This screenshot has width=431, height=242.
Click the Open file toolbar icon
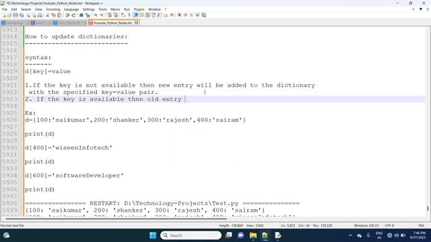click(9, 15)
